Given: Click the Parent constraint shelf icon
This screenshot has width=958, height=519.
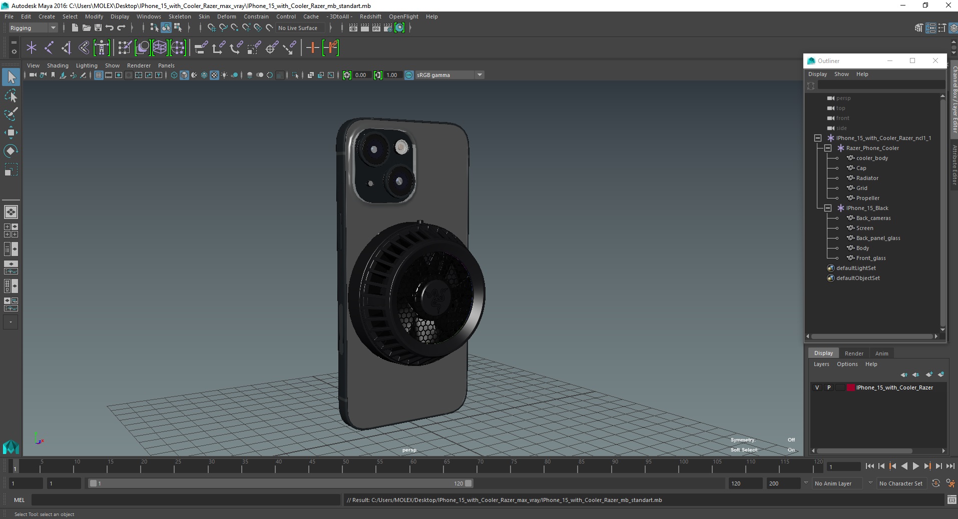Looking at the screenshot, I should point(202,48).
